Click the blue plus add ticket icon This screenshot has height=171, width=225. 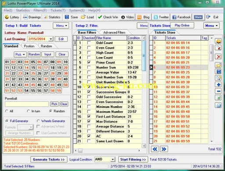point(218,85)
